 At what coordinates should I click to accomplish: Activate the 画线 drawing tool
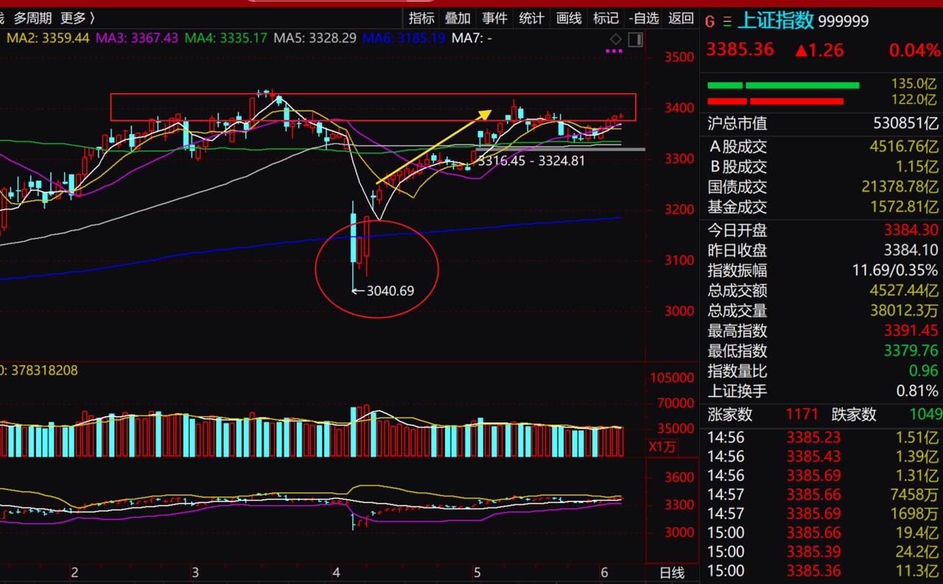click(x=569, y=18)
